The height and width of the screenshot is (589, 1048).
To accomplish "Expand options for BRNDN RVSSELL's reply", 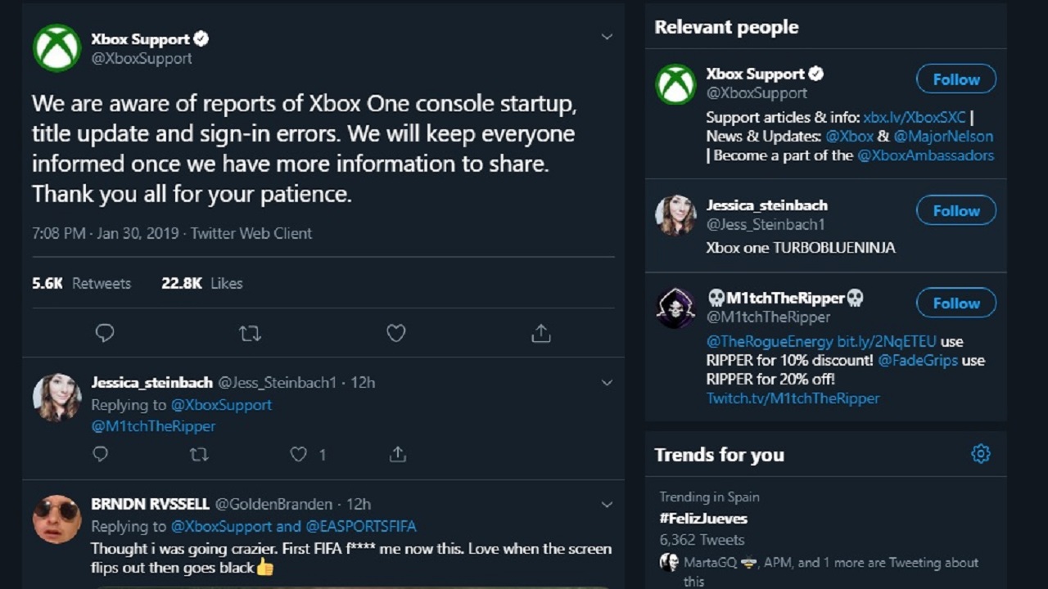I will point(607,505).
